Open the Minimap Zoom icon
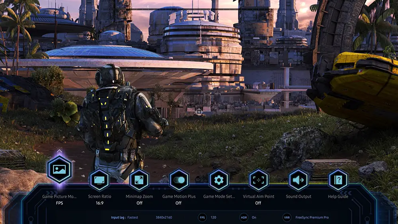This screenshot has width=398, height=224. point(139,180)
